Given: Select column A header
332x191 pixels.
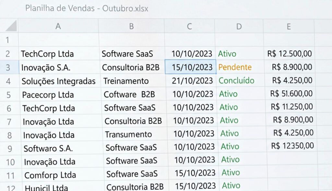Looking at the screenshot, I should tap(58, 27).
